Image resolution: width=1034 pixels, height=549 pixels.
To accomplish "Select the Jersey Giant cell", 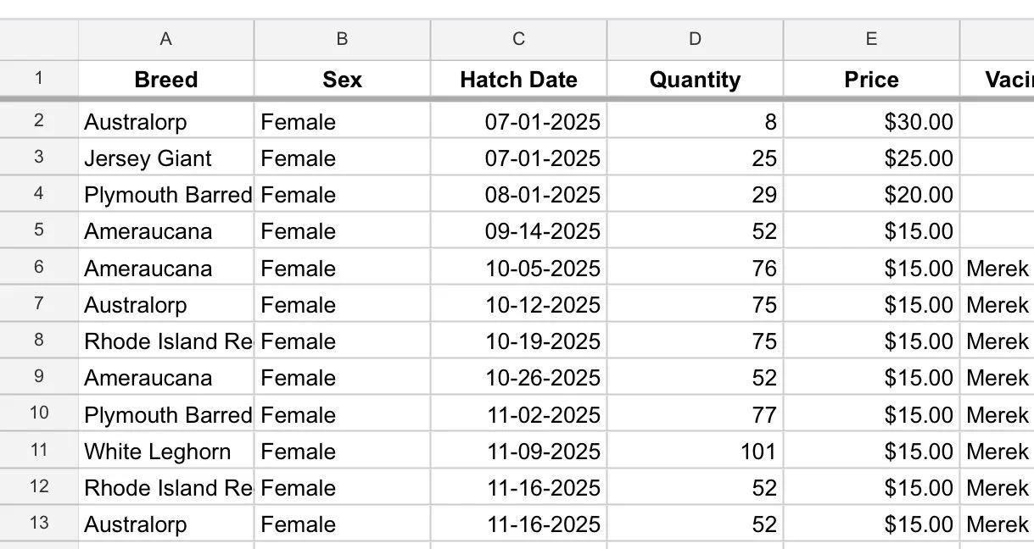I will pos(166,158).
